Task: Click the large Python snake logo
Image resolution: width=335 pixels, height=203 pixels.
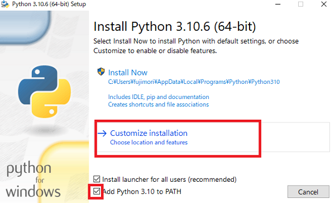Action: (x=45, y=92)
